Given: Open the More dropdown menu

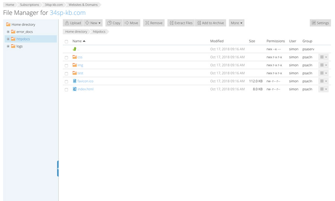Looking at the screenshot, I should click(236, 23).
